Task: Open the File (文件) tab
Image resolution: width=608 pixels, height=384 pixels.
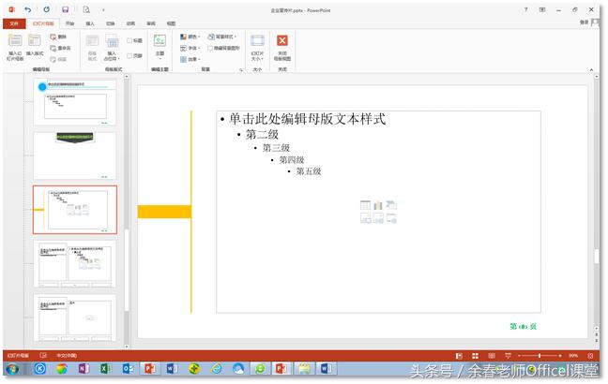Action: (x=14, y=23)
